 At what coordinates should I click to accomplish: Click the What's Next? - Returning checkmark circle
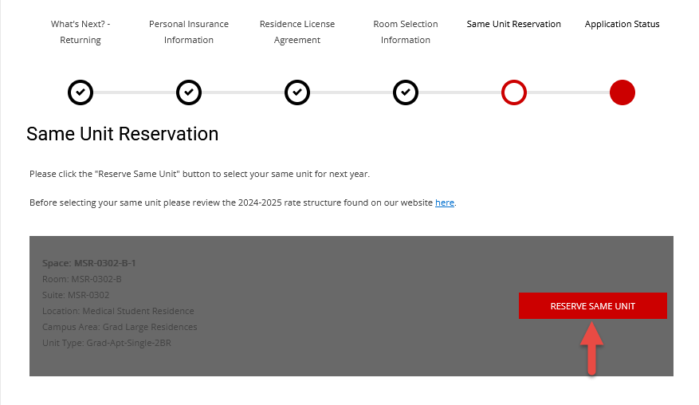click(x=81, y=93)
